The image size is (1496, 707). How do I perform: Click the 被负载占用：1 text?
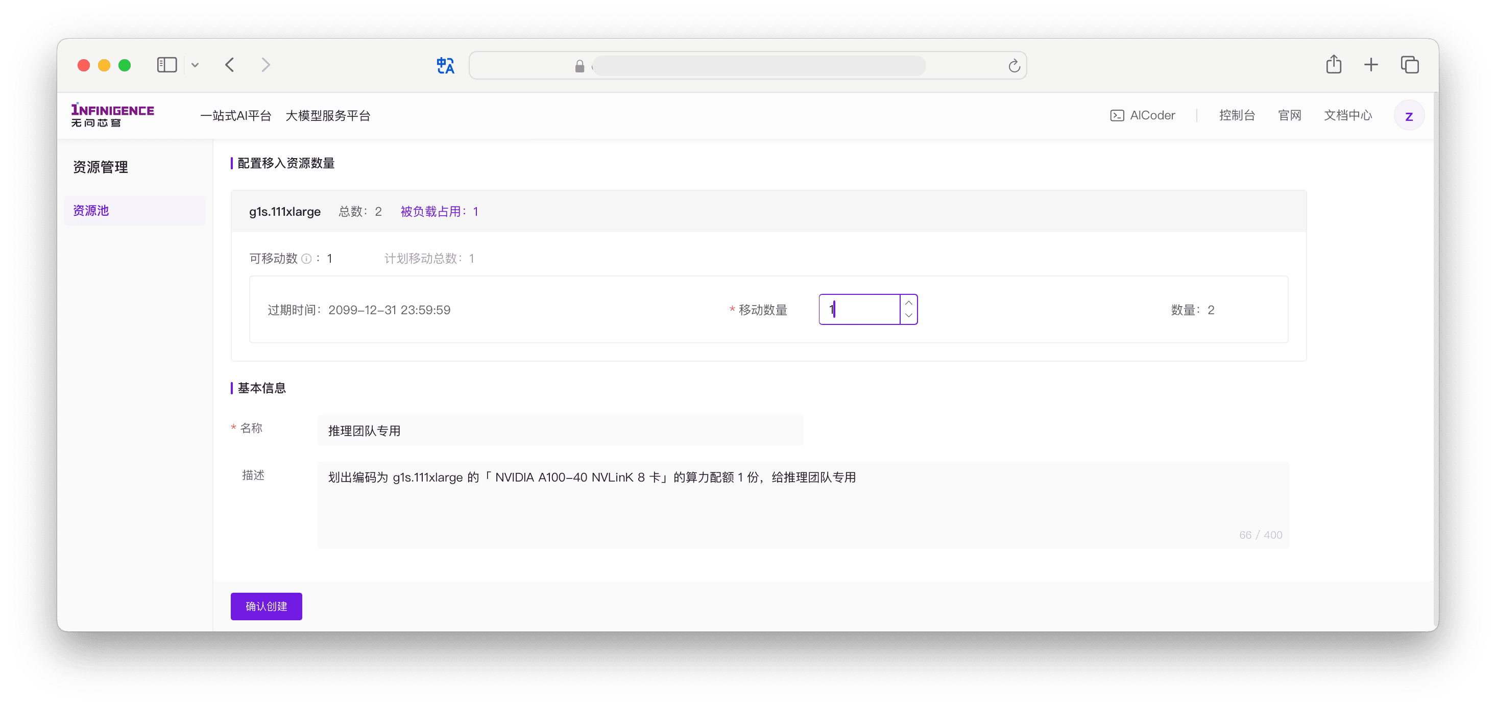coord(440,212)
